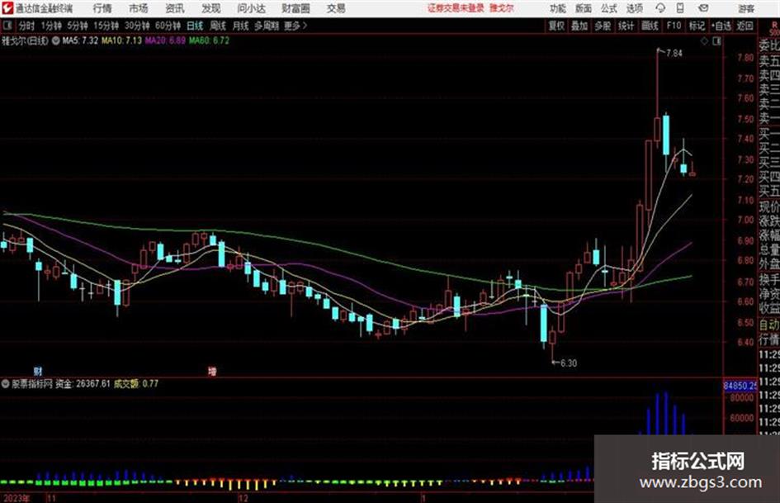This screenshot has height=503, width=780.
Task: Switch to the 5分钟 period tab
Action: point(78,26)
